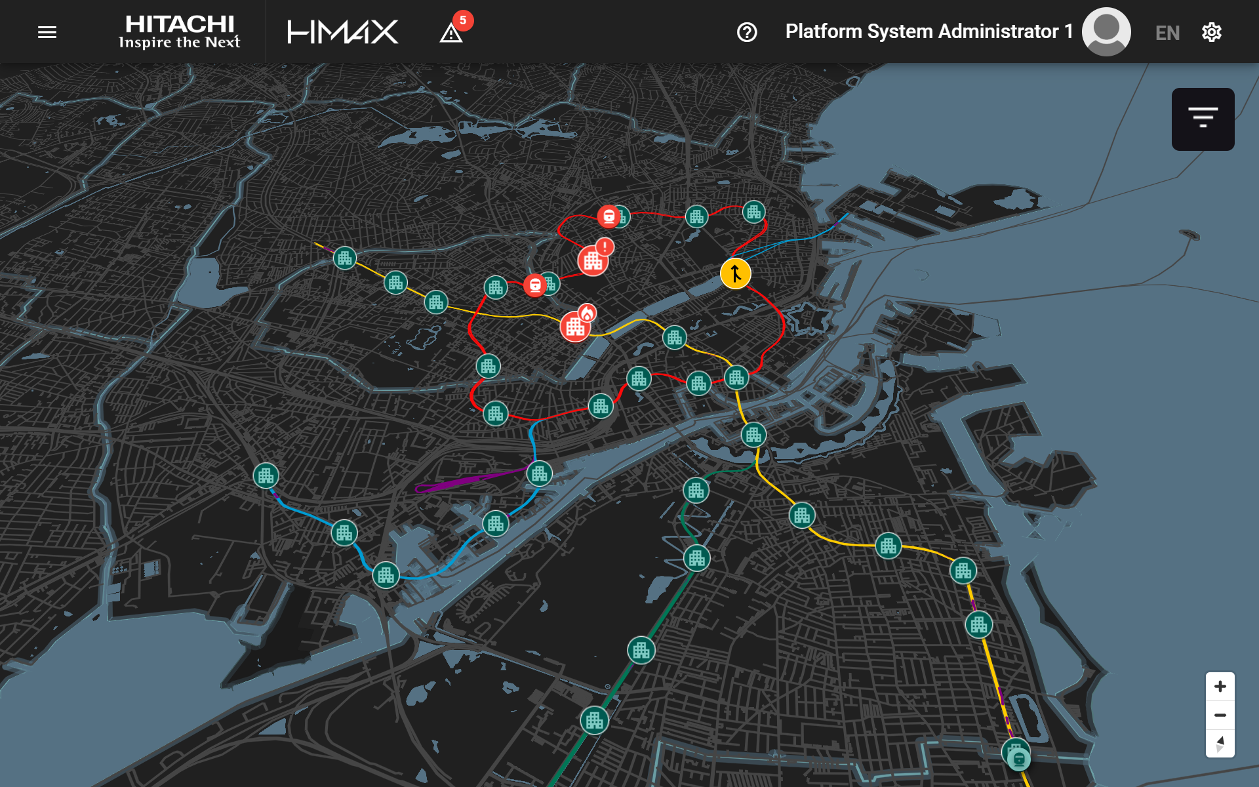Open the hamburger navigation menu
Viewport: 1259px width, 787px height.
(47, 32)
